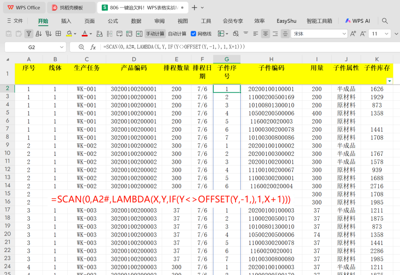The height and width of the screenshot is (275, 400).
Task: Click the cell borders icon
Action: pos(221,34)
